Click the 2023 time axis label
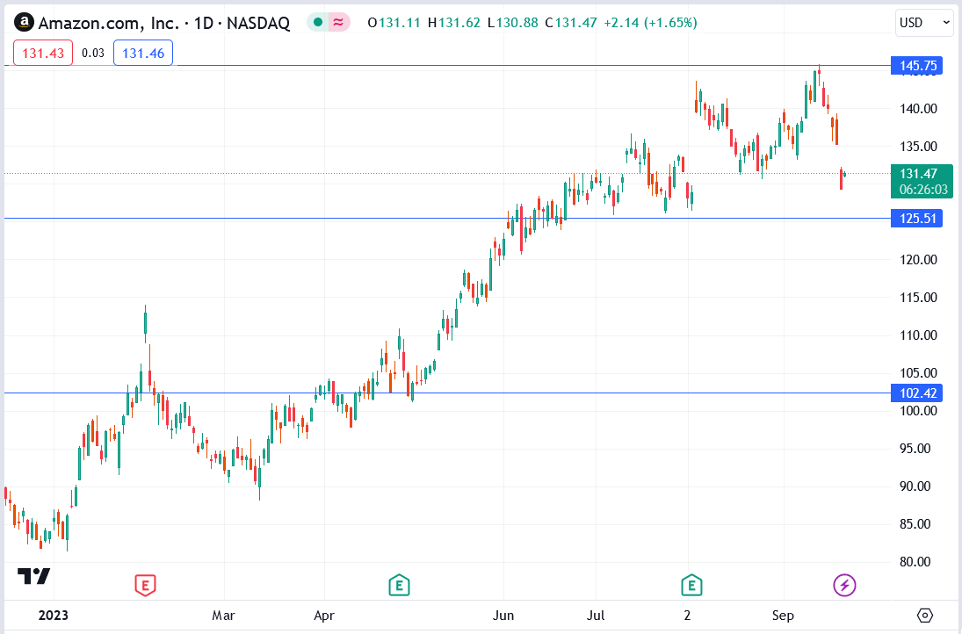The height and width of the screenshot is (634, 962). tap(54, 615)
